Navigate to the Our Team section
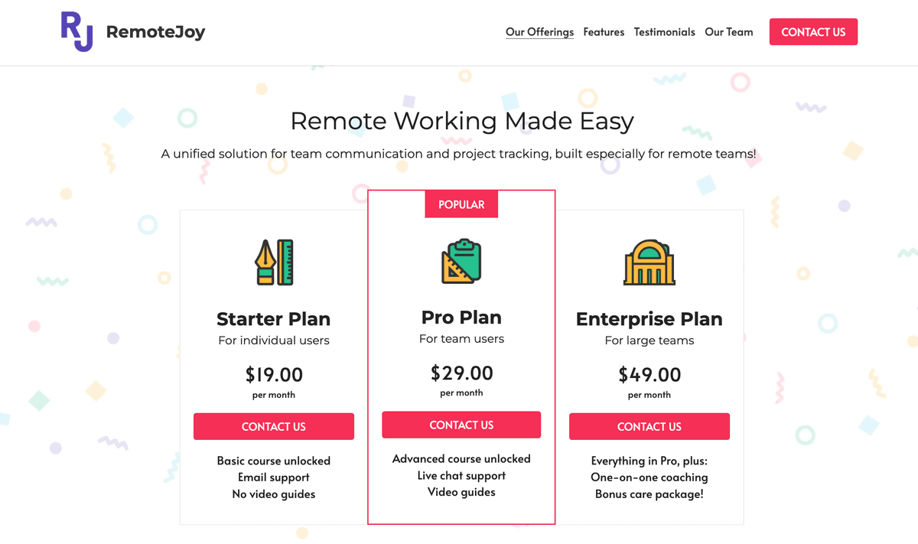Image resolution: width=918 pixels, height=544 pixels. 728,32
